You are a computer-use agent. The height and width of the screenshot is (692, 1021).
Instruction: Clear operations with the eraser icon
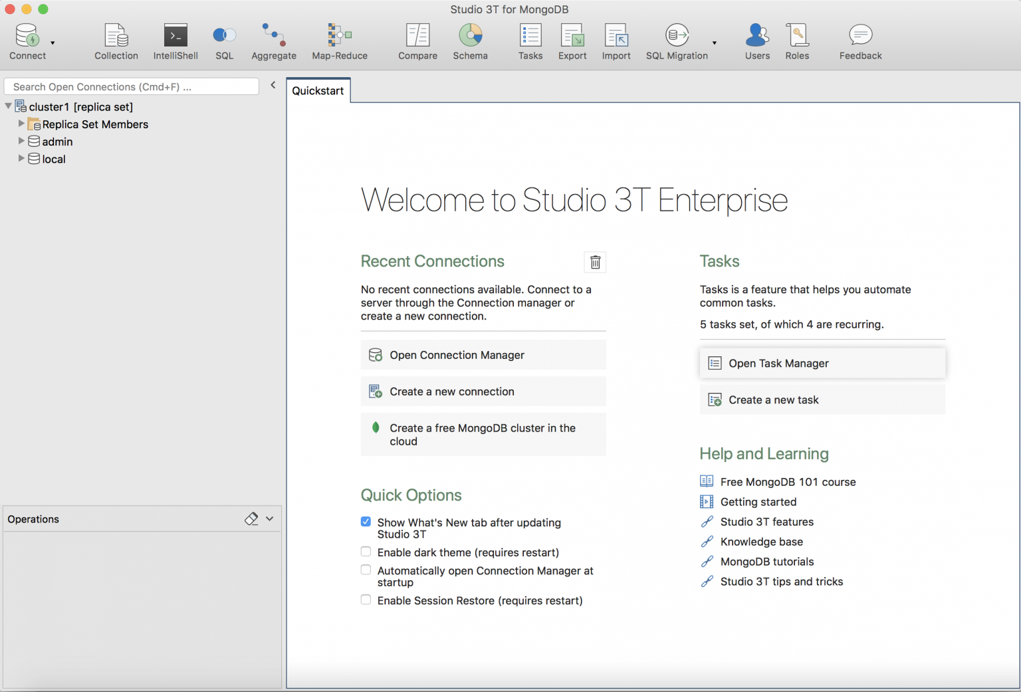251,519
